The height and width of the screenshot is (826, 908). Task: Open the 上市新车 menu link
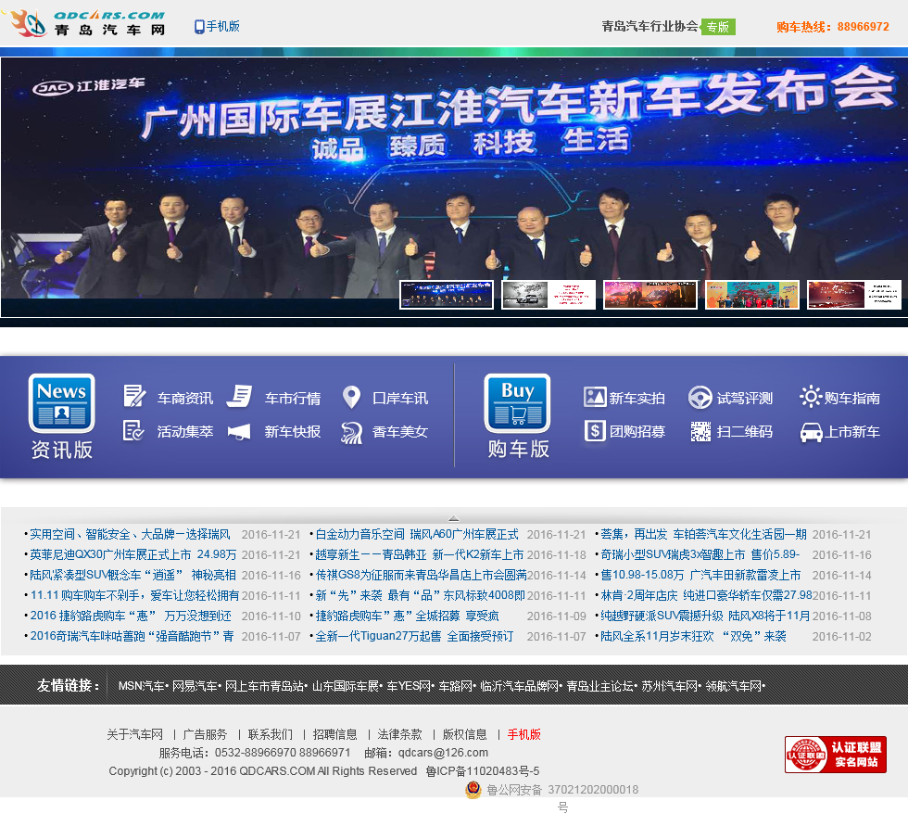click(x=851, y=431)
